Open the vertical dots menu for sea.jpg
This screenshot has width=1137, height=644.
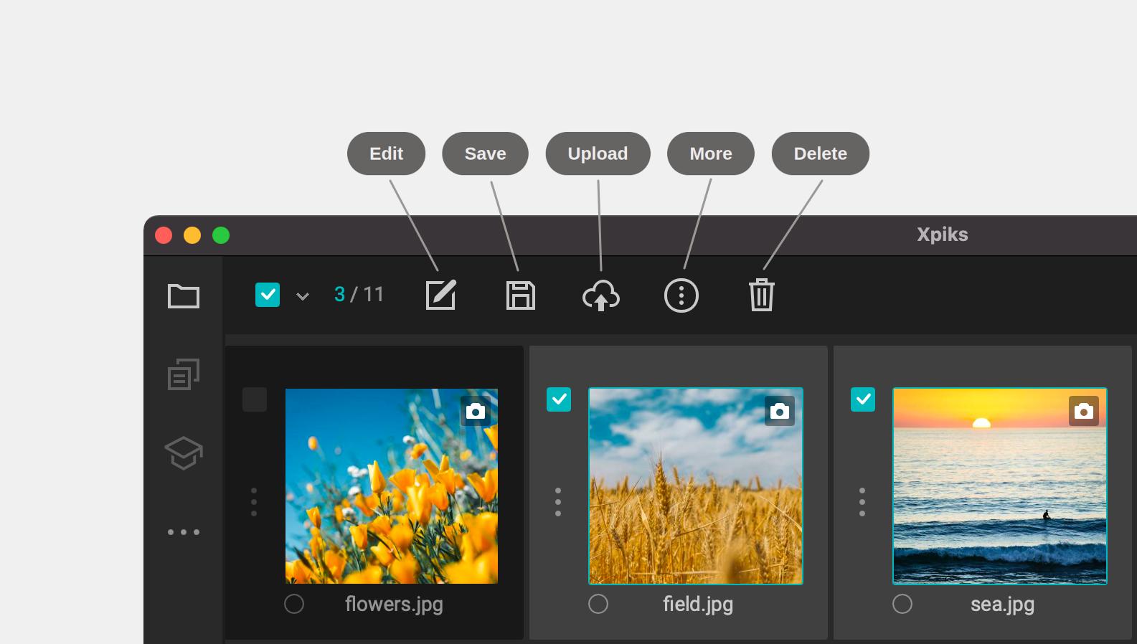pyautogui.click(x=862, y=502)
